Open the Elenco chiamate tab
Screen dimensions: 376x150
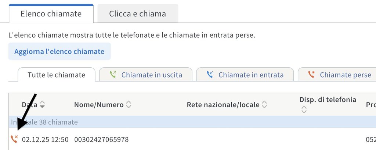pos(51,14)
